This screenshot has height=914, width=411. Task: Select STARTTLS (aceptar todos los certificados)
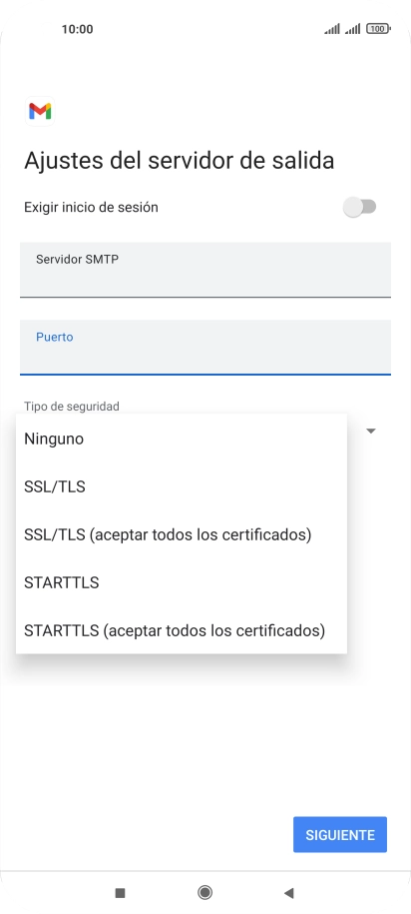[x=182, y=630]
